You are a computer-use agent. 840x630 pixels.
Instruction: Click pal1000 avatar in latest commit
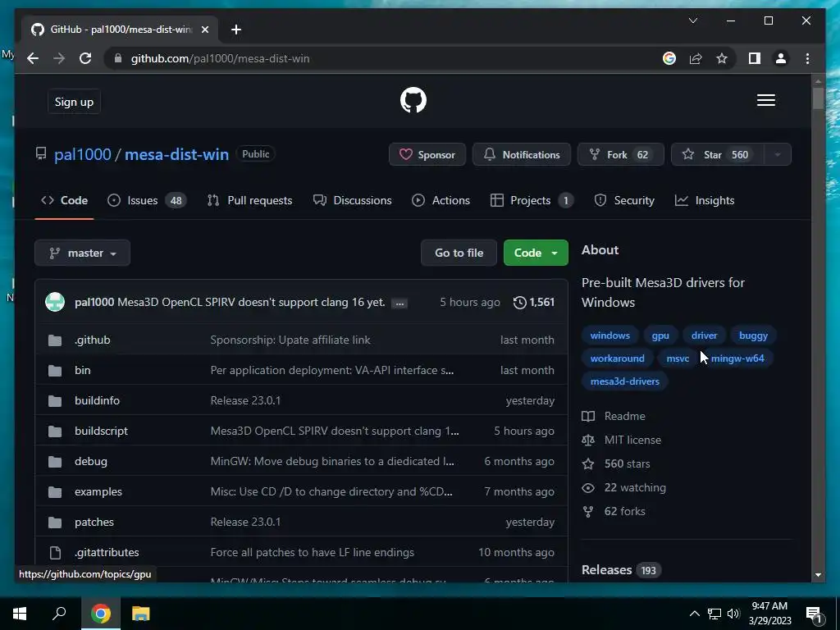(55, 302)
